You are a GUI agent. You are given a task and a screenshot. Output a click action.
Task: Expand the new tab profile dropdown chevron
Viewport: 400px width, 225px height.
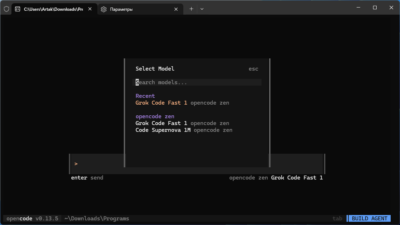pyautogui.click(x=202, y=9)
